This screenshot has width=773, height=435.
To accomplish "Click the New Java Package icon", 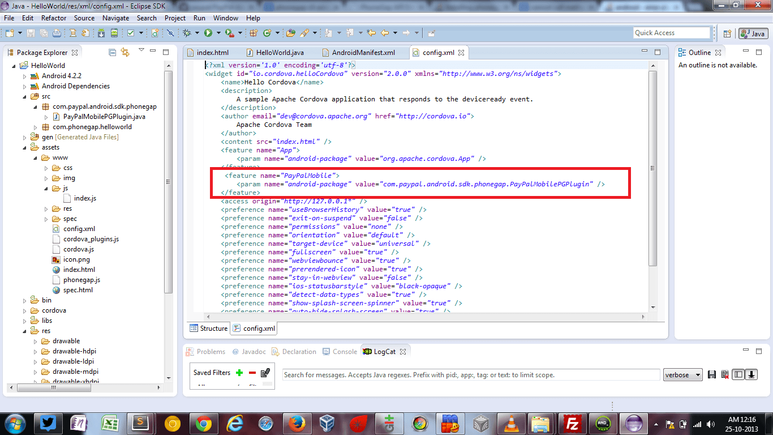I will pyautogui.click(x=254, y=33).
